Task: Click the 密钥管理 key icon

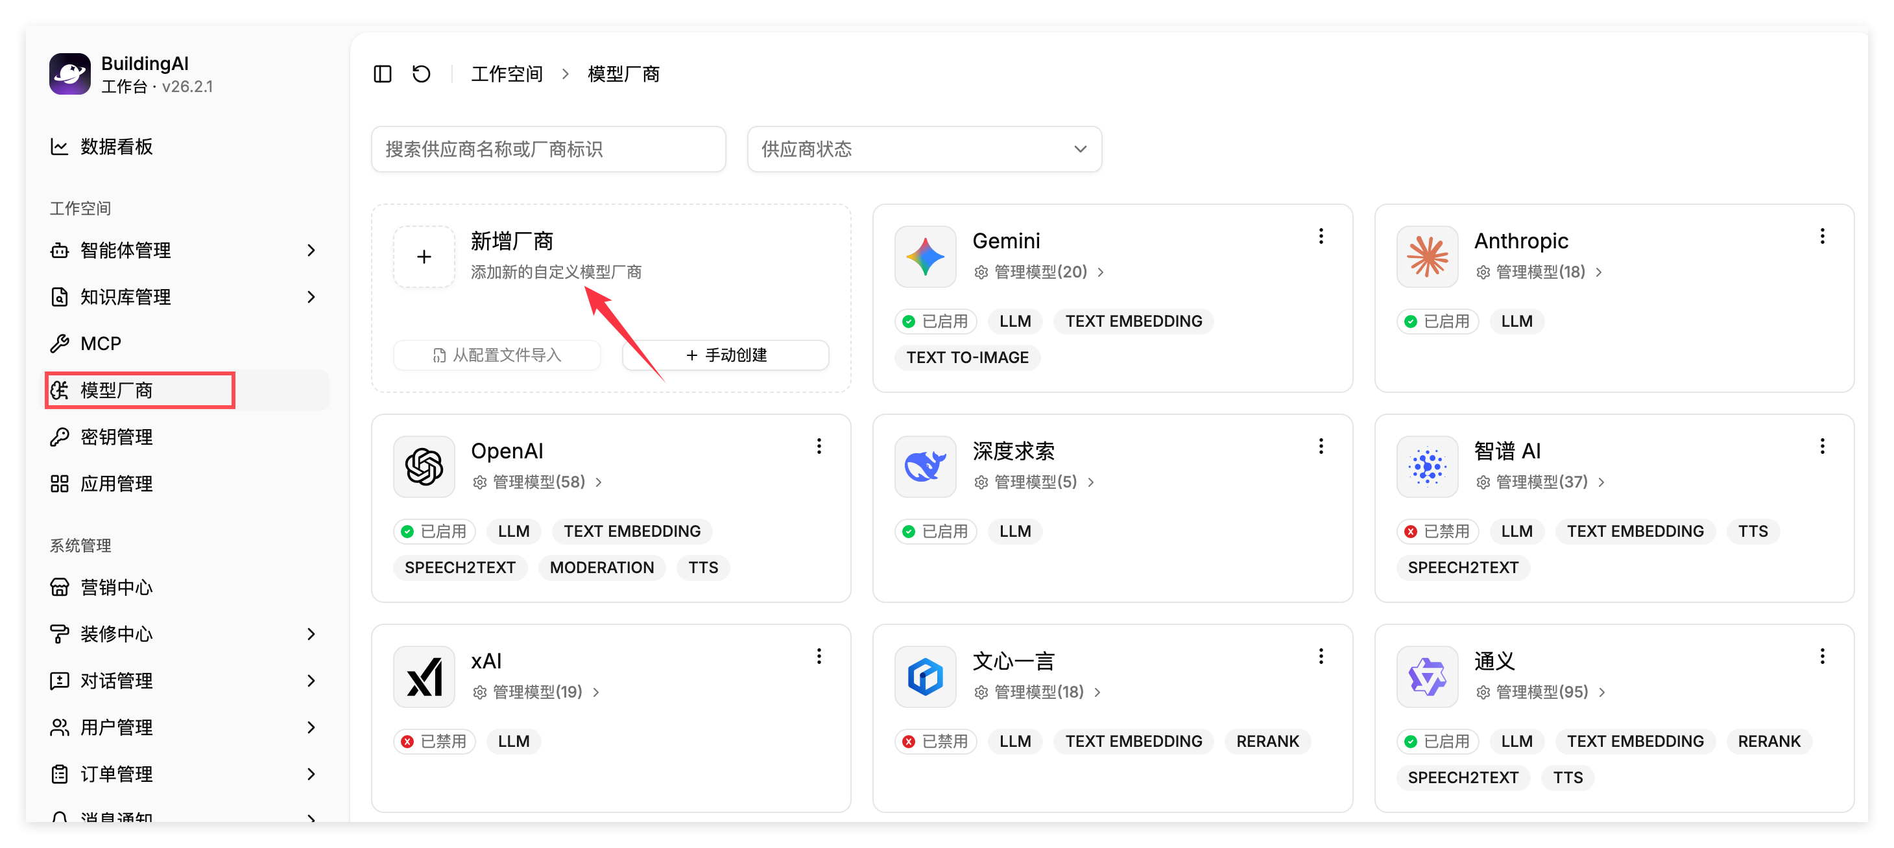Action: click(59, 436)
